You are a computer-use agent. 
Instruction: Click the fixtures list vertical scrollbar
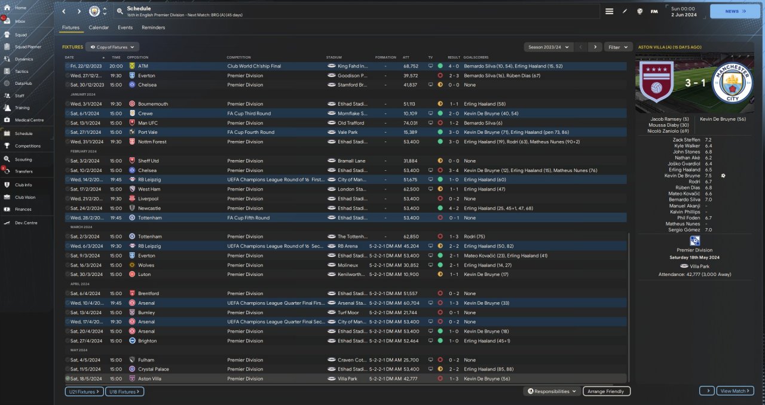(x=629, y=308)
